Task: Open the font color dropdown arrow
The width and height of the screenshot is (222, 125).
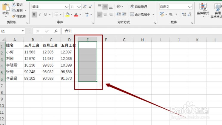Action: (80, 14)
